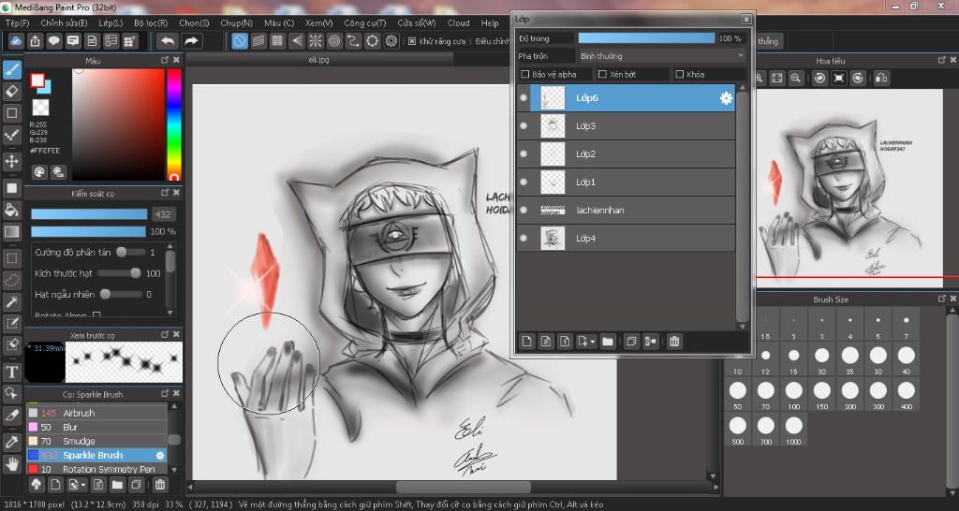The image size is (959, 511).
Task: Select the Dot tool with diagonal dots
Action: point(11,135)
